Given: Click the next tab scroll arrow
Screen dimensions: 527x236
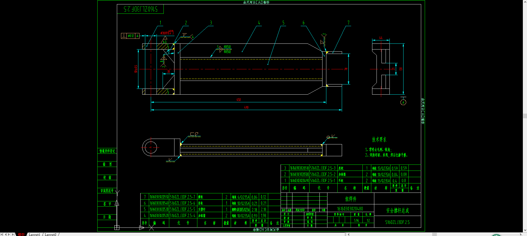Looking at the screenshot, I should click(9, 234).
